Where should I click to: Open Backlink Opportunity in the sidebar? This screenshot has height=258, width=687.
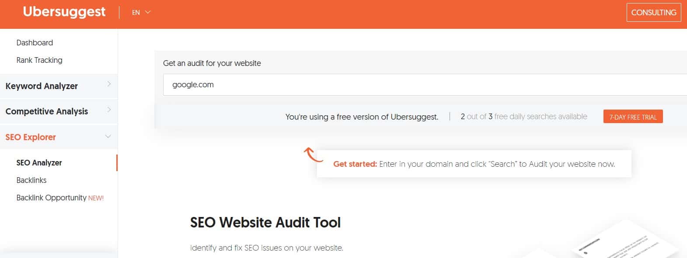click(x=51, y=198)
